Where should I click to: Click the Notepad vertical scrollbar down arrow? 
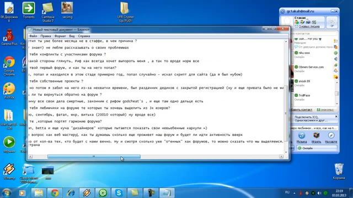pyautogui.click(x=286, y=152)
